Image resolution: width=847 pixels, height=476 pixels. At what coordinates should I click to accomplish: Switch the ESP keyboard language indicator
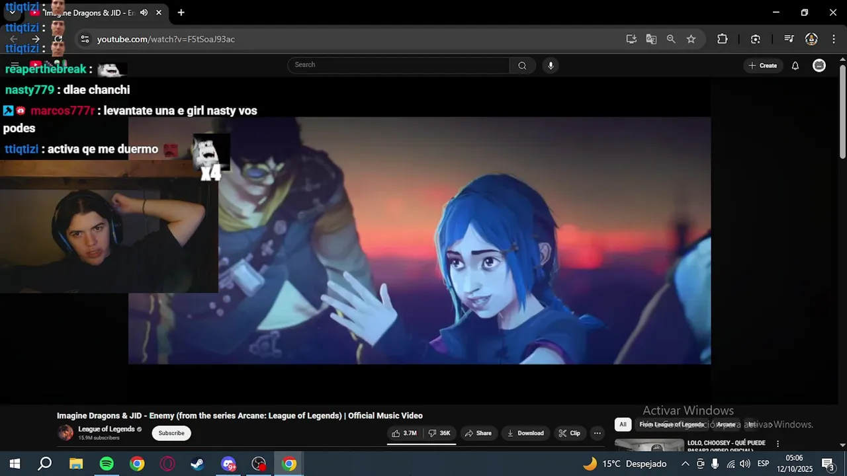[x=763, y=464]
